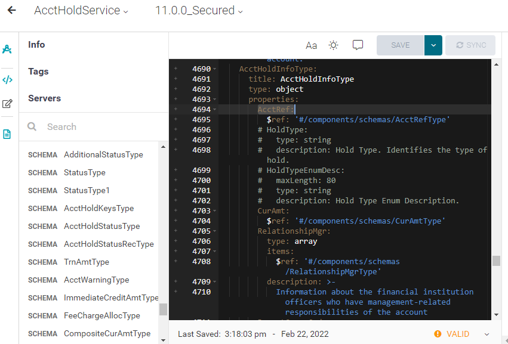The height and width of the screenshot is (344, 508).
Task: Open the Info section
Action: click(x=36, y=45)
